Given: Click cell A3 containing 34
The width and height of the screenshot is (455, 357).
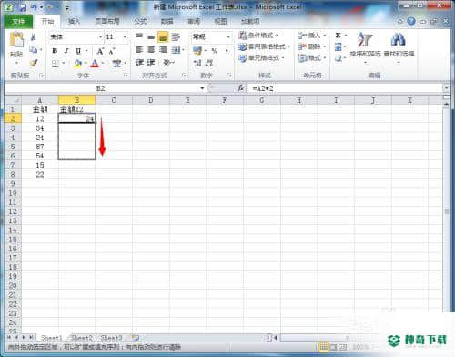Looking at the screenshot, I should (40, 128).
